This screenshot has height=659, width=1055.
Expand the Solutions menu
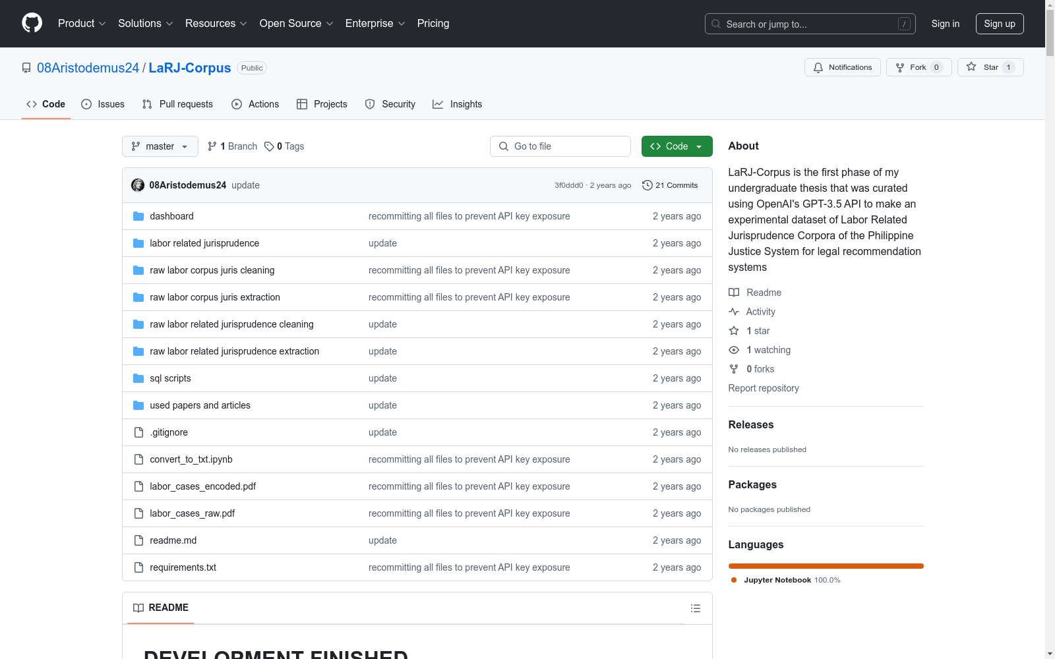pyautogui.click(x=146, y=23)
